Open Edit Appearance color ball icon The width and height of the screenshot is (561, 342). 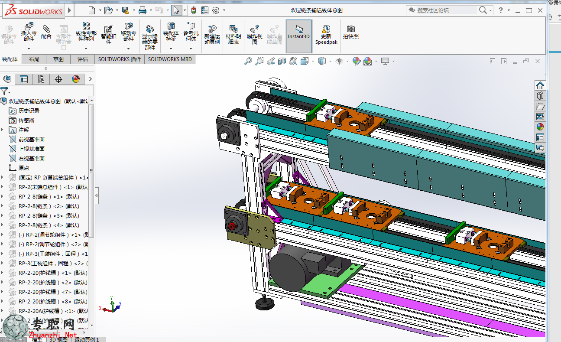pyautogui.click(x=356, y=62)
